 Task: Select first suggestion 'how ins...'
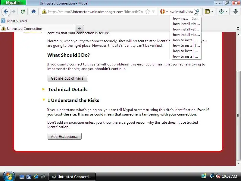(x=185, y=18)
